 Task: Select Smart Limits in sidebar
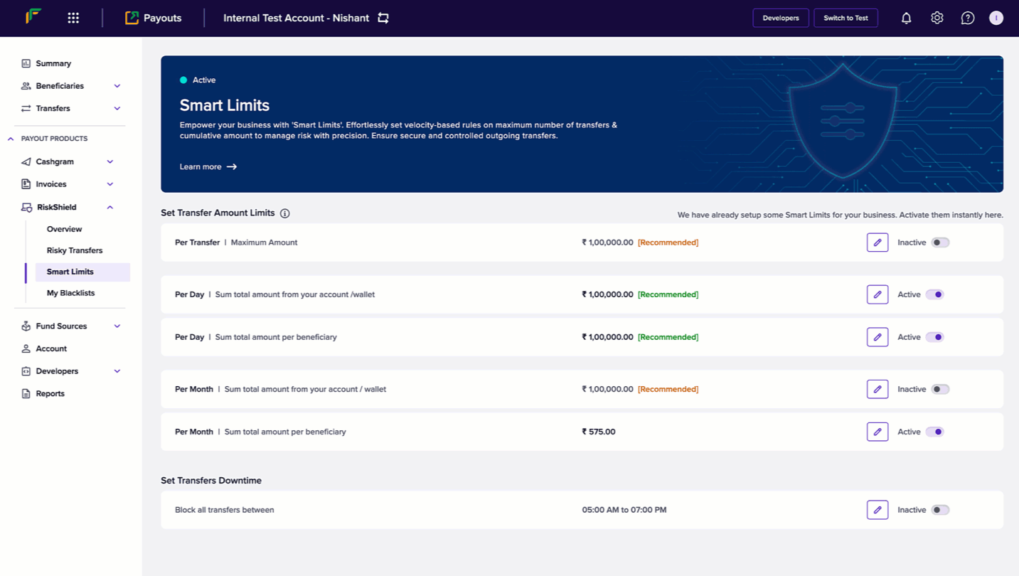[82, 272]
